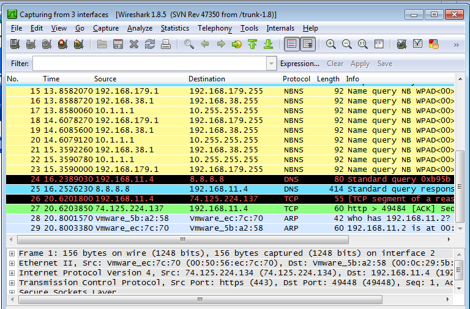
Task: Click the Save filter button
Action: pos(385,64)
